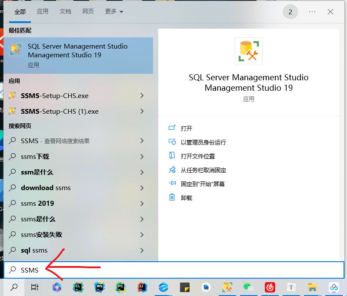Open Baidu Netdisk taskbar icon
The width and height of the screenshot is (347, 296).
(x=334, y=287)
